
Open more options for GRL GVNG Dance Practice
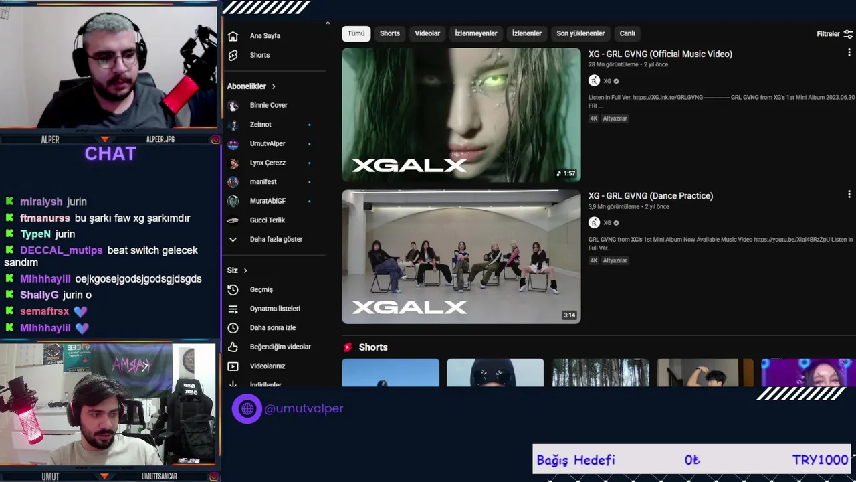pos(849,194)
